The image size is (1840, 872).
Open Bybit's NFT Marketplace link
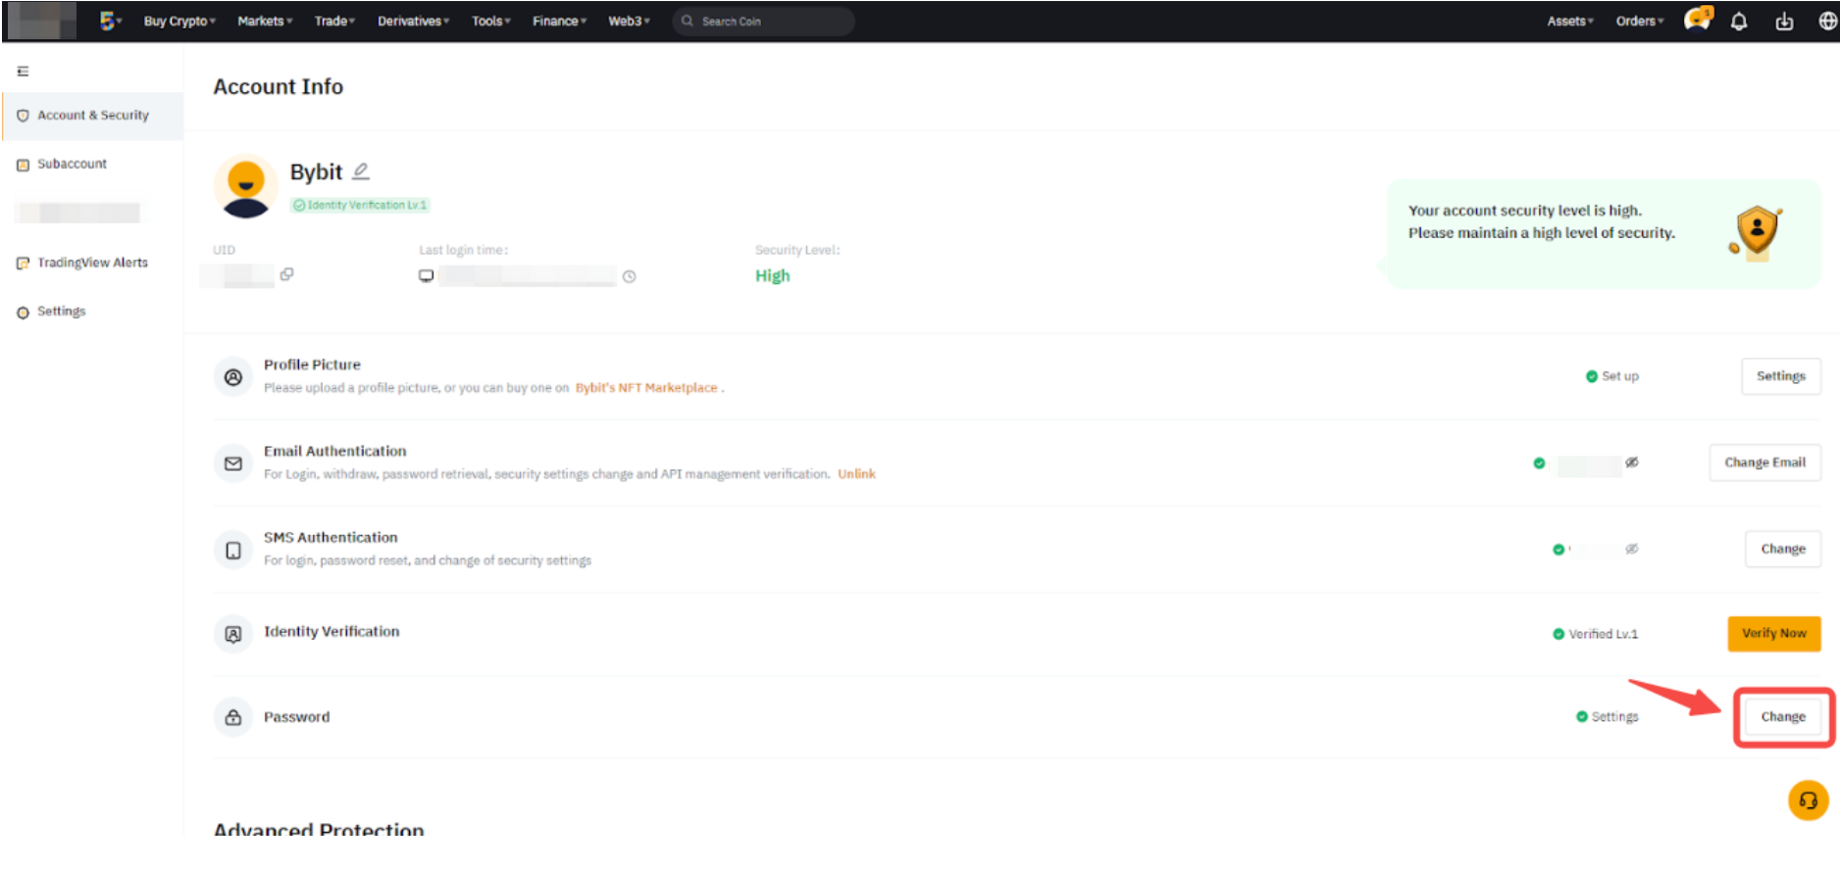click(646, 388)
